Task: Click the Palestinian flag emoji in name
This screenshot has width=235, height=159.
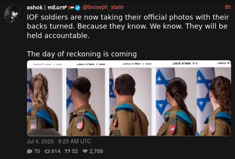Action: click(71, 7)
